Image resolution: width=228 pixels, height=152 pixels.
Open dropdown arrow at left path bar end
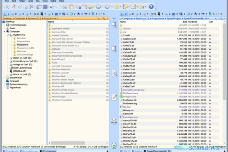[x=108, y=18]
